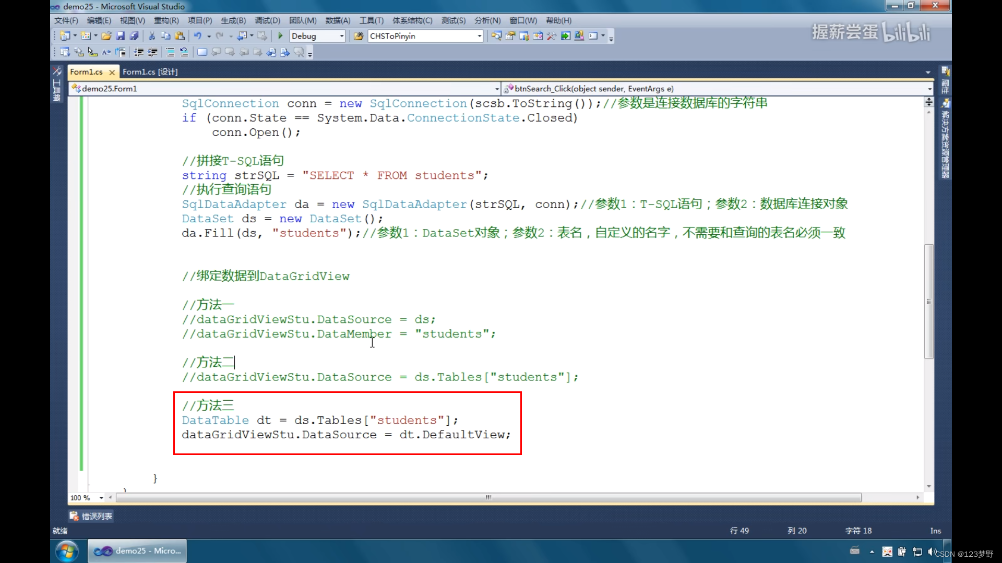Click the Save All icon
The height and width of the screenshot is (563, 1002).
tap(134, 36)
